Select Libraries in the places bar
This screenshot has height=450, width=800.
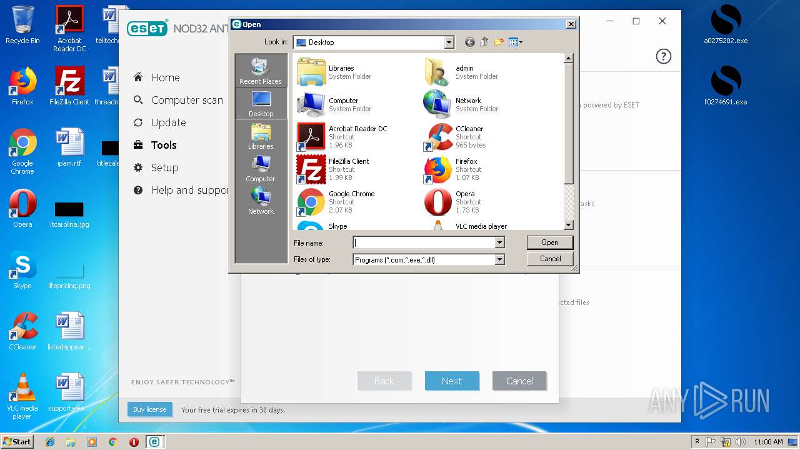(261, 136)
